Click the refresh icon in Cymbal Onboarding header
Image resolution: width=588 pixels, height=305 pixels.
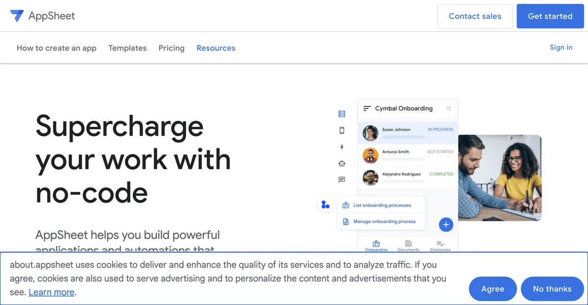coord(448,109)
